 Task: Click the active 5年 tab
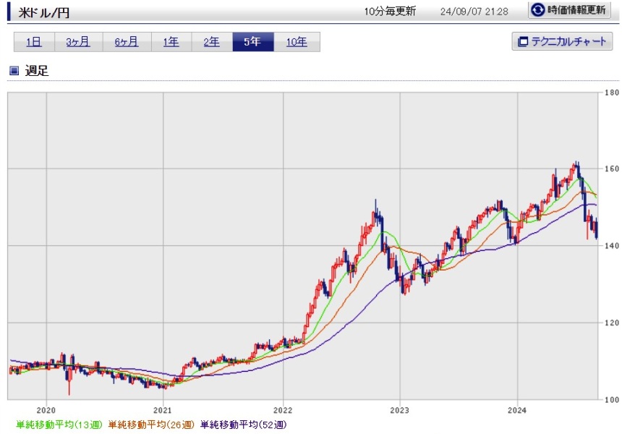coord(252,42)
